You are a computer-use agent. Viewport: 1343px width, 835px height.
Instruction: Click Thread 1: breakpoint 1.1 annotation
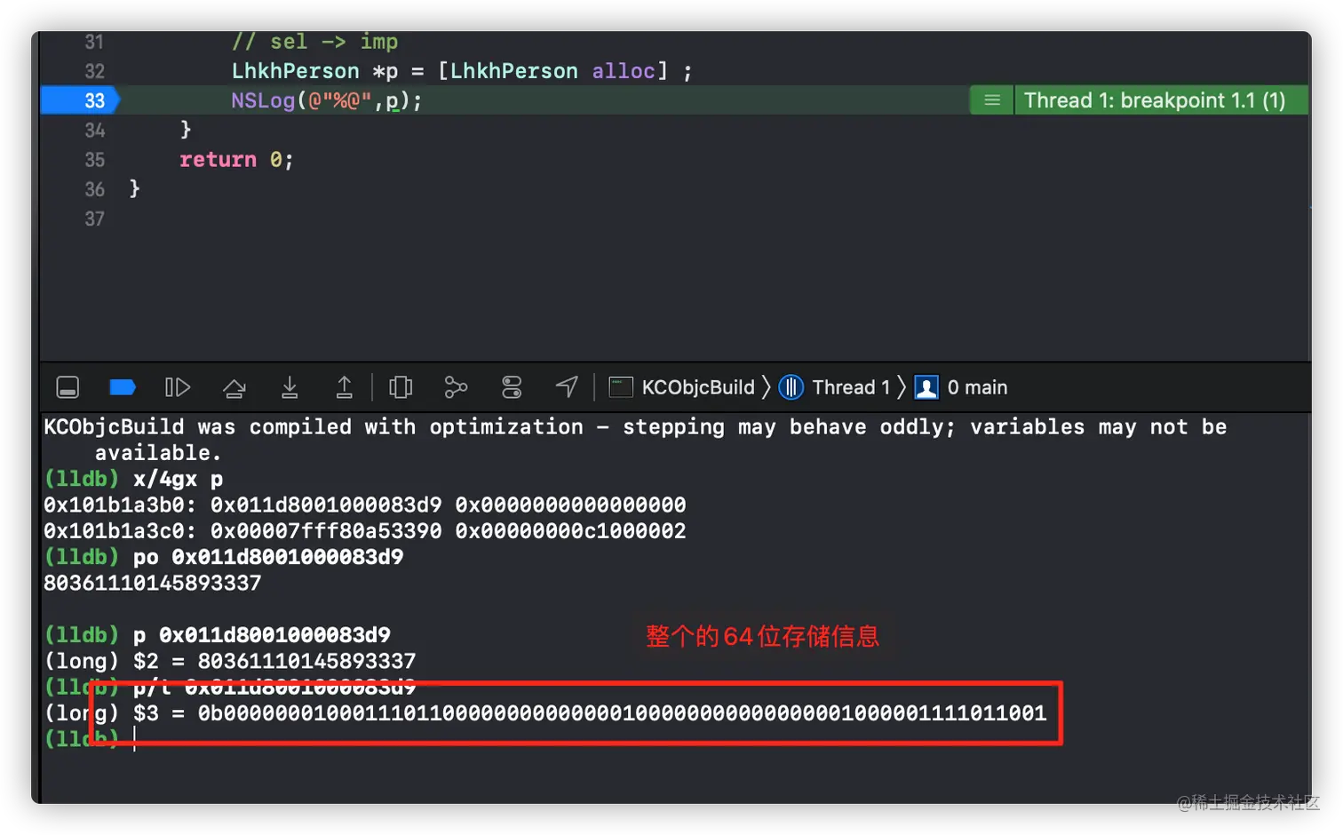point(1155,100)
